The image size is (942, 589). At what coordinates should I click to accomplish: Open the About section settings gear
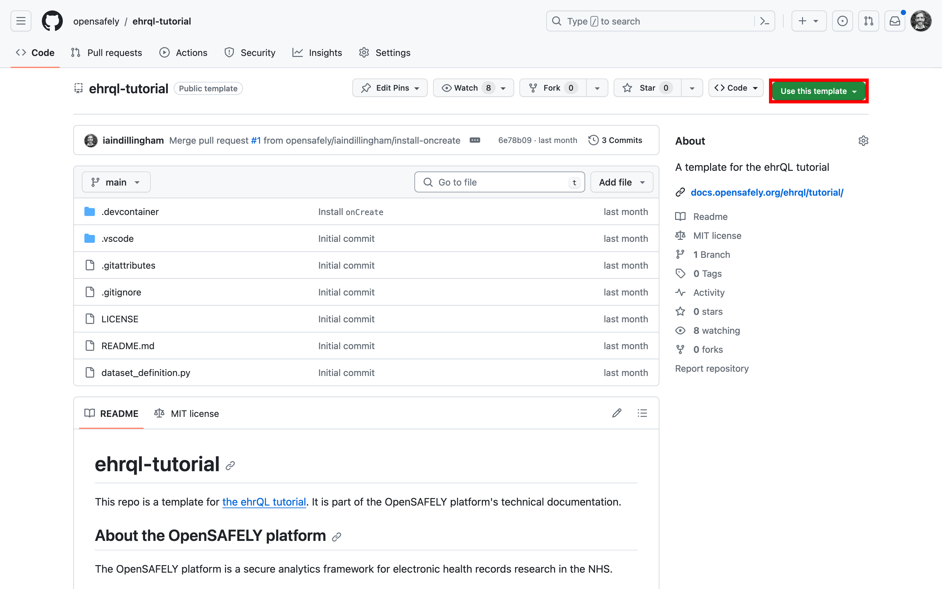863,141
